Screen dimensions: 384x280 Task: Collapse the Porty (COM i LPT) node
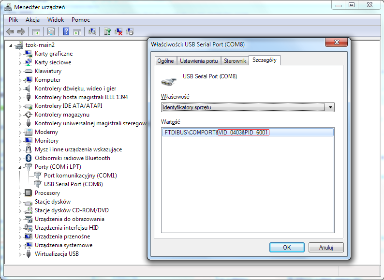coord(20,167)
